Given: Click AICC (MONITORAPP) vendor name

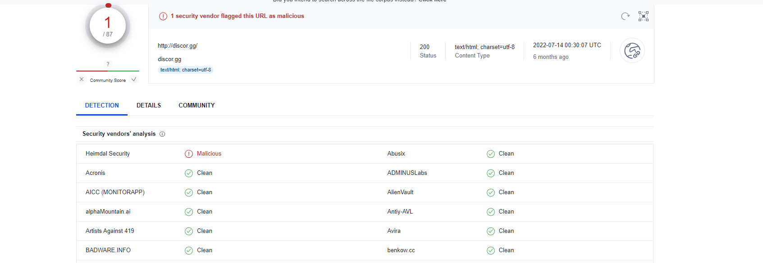Looking at the screenshot, I should coord(115,192).
